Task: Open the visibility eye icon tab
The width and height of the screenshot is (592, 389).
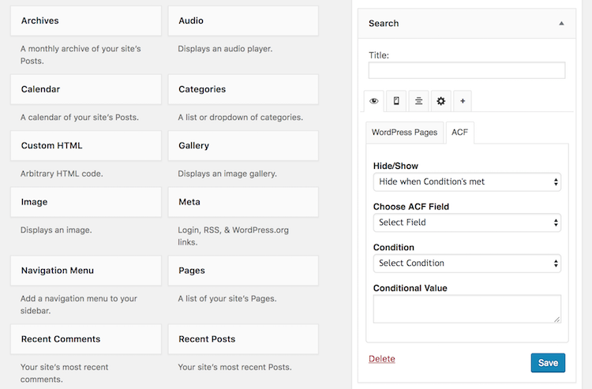Action: (x=373, y=101)
